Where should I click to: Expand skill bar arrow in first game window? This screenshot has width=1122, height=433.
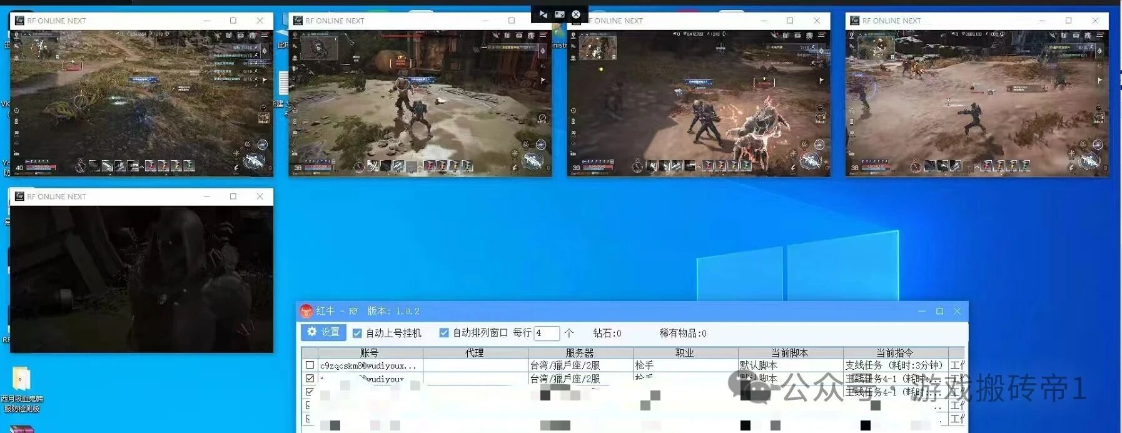(142, 166)
